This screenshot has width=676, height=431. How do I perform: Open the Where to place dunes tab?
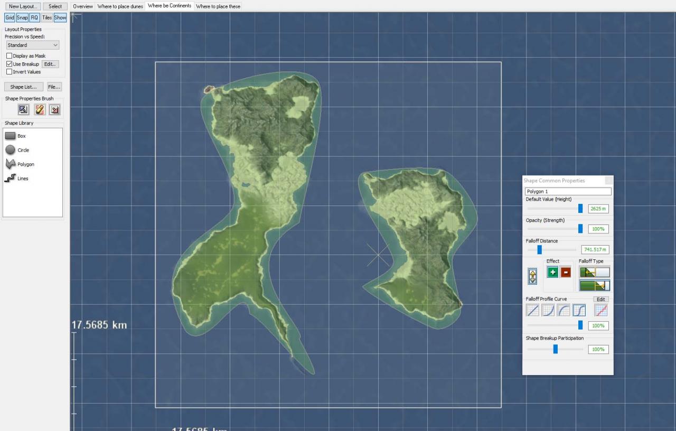point(120,6)
